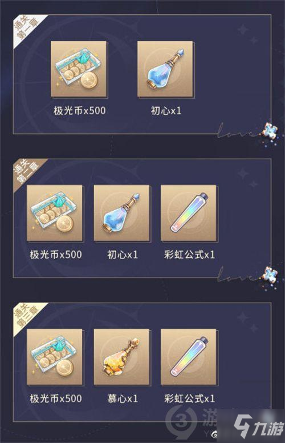Click the 初心x1 label in chapter two
Screen dimensions: 285x443
[123, 255]
